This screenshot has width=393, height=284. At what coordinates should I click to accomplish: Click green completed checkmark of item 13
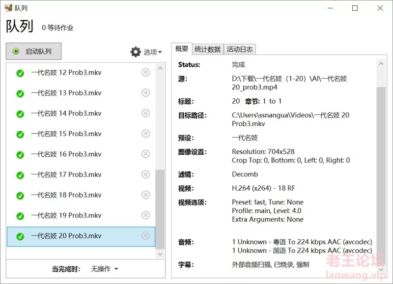20,93
